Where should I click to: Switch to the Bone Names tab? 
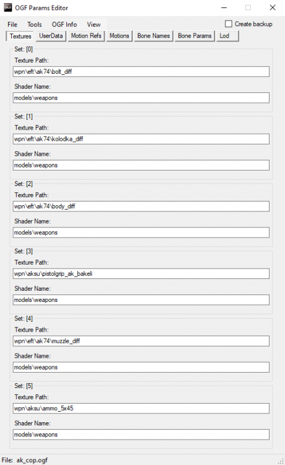pos(154,36)
